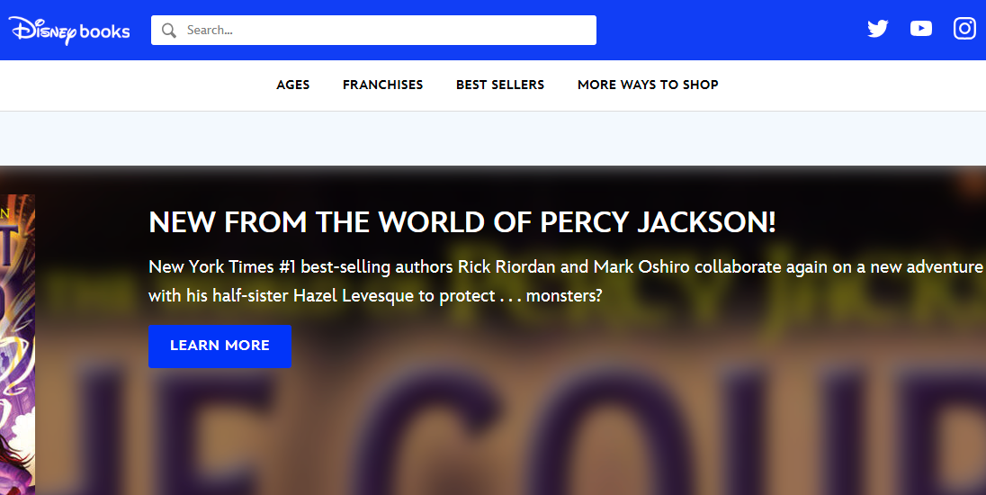
Task: Visit the Disney Books Instagram profile
Action: (x=964, y=28)
